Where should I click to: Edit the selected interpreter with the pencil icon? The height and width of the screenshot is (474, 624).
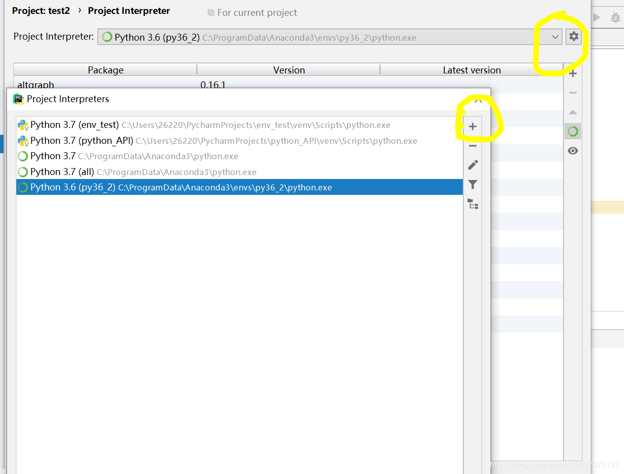pyautogui.click(x=473, y=165)
